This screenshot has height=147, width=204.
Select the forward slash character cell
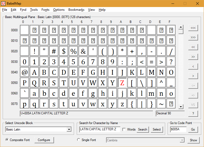(171, 51)
